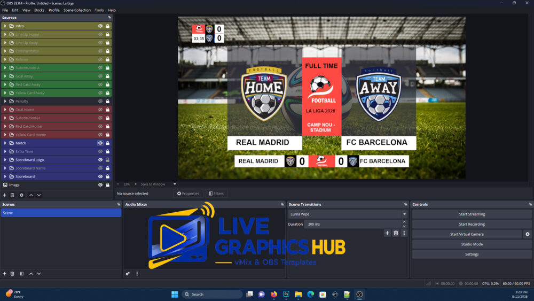The height and width of the screenshot is (301, 534).
Task: Add a new scene with plus icon
Action: pos(4,273)
